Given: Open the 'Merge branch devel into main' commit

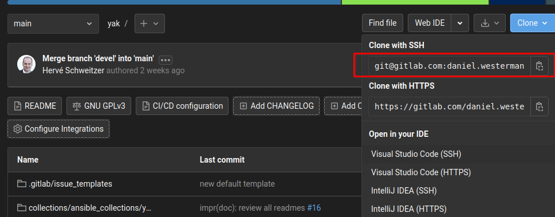Looking at the screenshot, I should pos(98,58).
